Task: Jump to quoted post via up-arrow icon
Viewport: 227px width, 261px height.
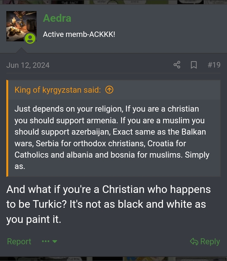Action: click(109, 90)
